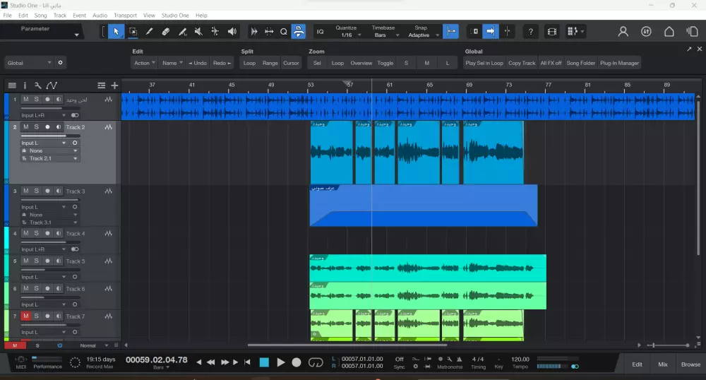706x380 pixels.
Task: Mute Track 2 with its M button
Action: pyautogui.click(x=26, y=127)
